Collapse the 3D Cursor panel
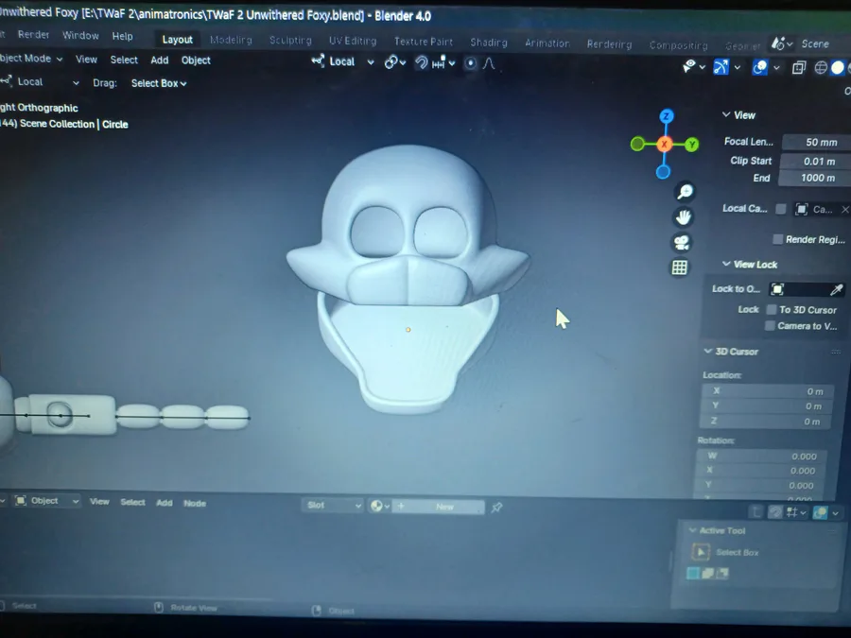Screen dimensions: 851x638 [731, 352]
